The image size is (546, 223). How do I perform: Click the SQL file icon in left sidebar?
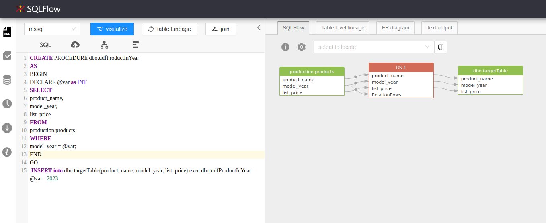(7, 32)
